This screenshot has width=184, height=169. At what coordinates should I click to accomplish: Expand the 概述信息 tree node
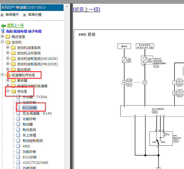coord(2,36)
